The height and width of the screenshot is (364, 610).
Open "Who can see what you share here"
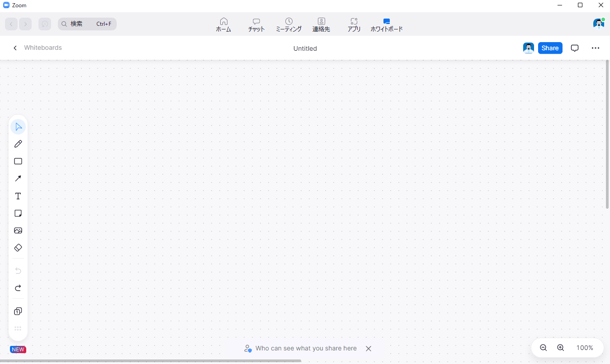click(x=306, y=348)
